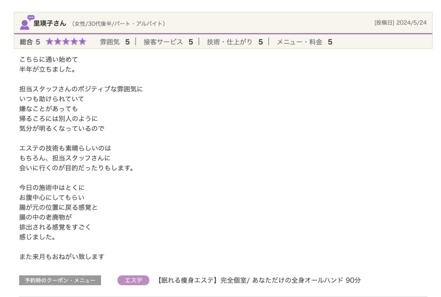Click the purple エステ category tag

[x=134, y=280]
